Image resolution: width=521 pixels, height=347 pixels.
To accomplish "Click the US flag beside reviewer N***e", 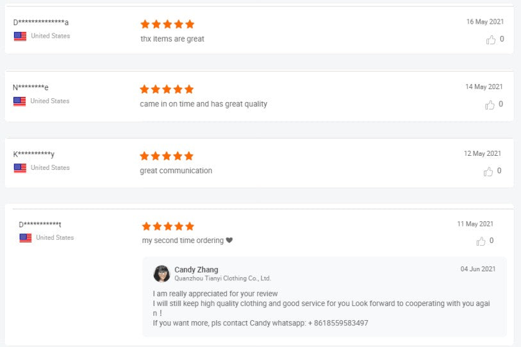I will (x=19, y=101).
